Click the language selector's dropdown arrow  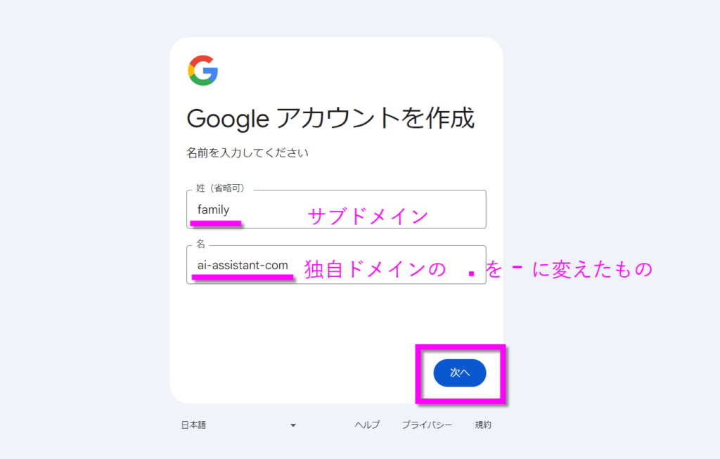coord(293,425)
